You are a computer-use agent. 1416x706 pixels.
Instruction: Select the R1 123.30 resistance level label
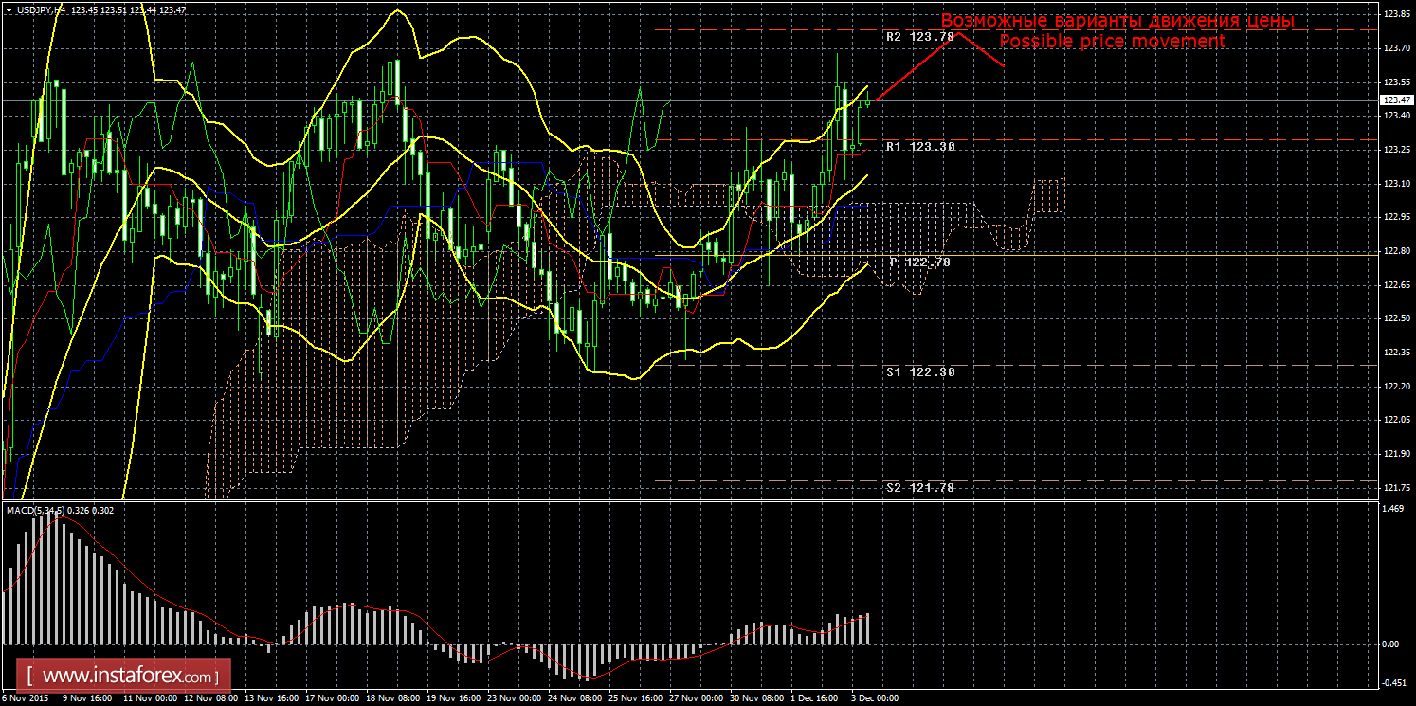(919, 147)
